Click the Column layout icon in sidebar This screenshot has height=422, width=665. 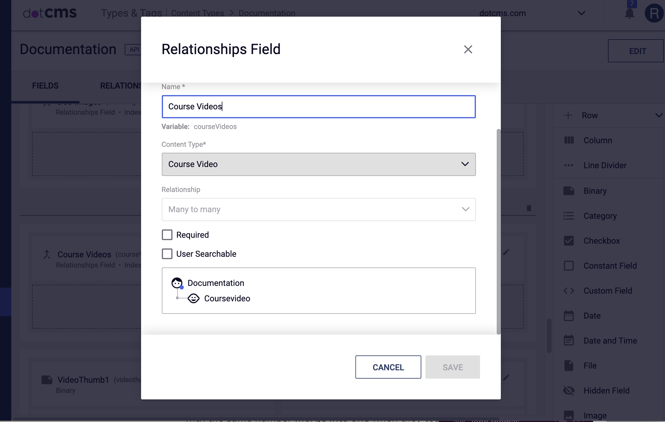click(x=569, y=140)
